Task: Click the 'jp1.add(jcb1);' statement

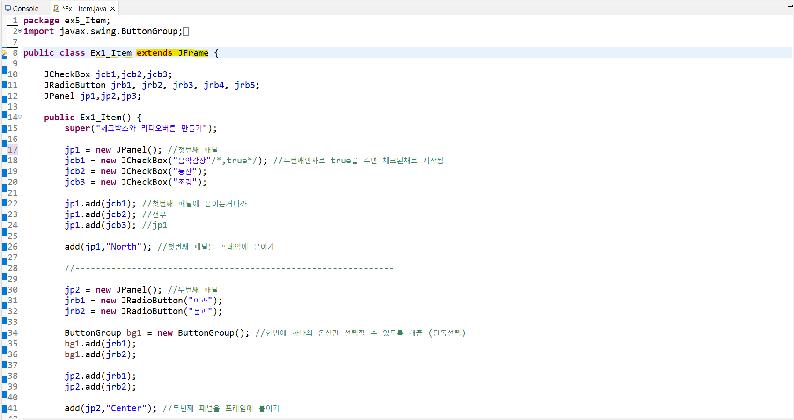Action: tap(101, 204)
